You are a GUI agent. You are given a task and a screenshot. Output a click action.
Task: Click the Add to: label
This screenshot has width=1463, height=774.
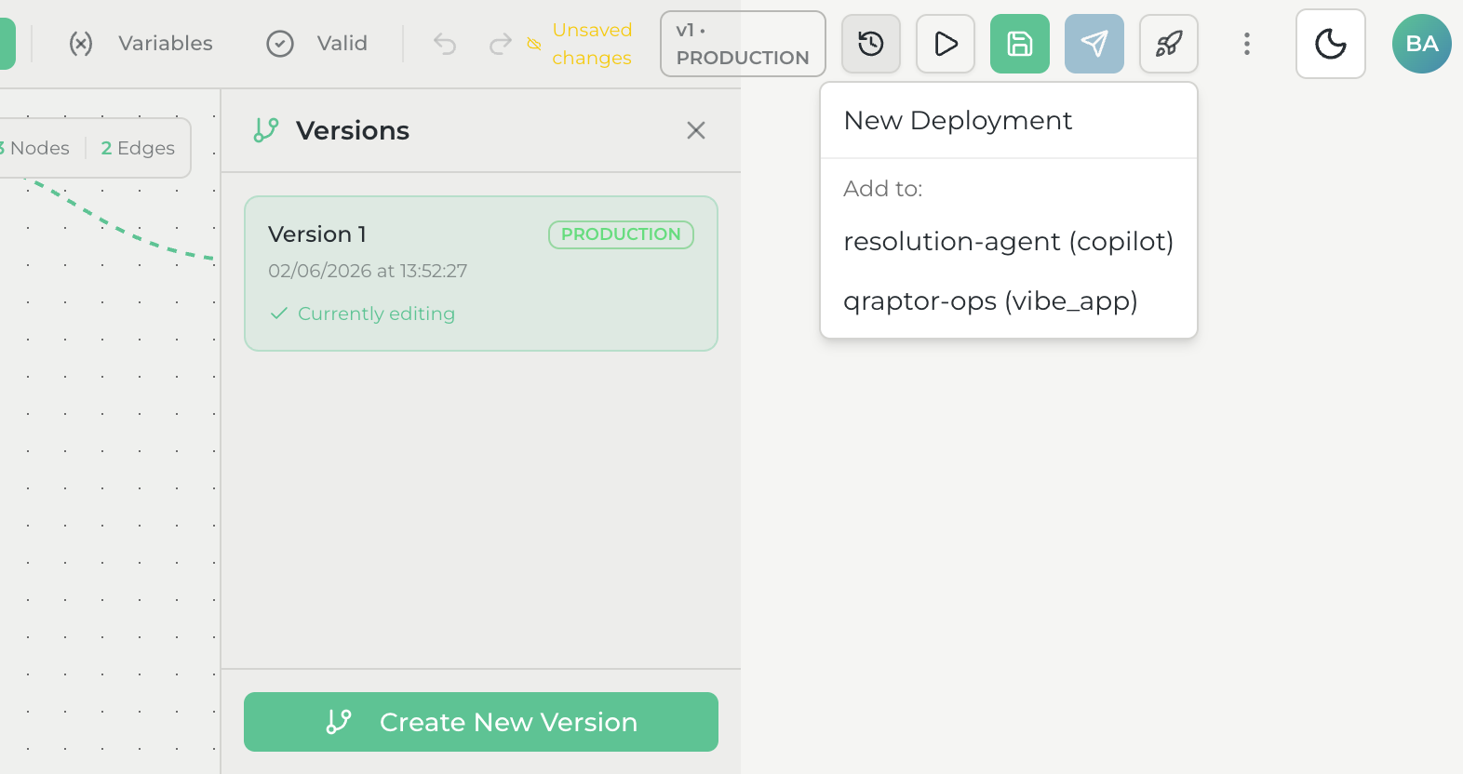[883, 189]
